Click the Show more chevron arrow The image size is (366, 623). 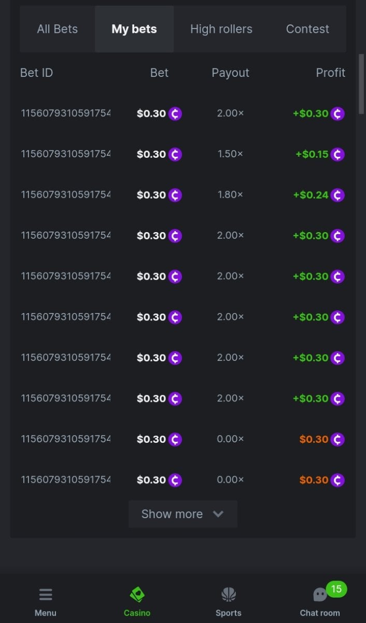(218, 514)
